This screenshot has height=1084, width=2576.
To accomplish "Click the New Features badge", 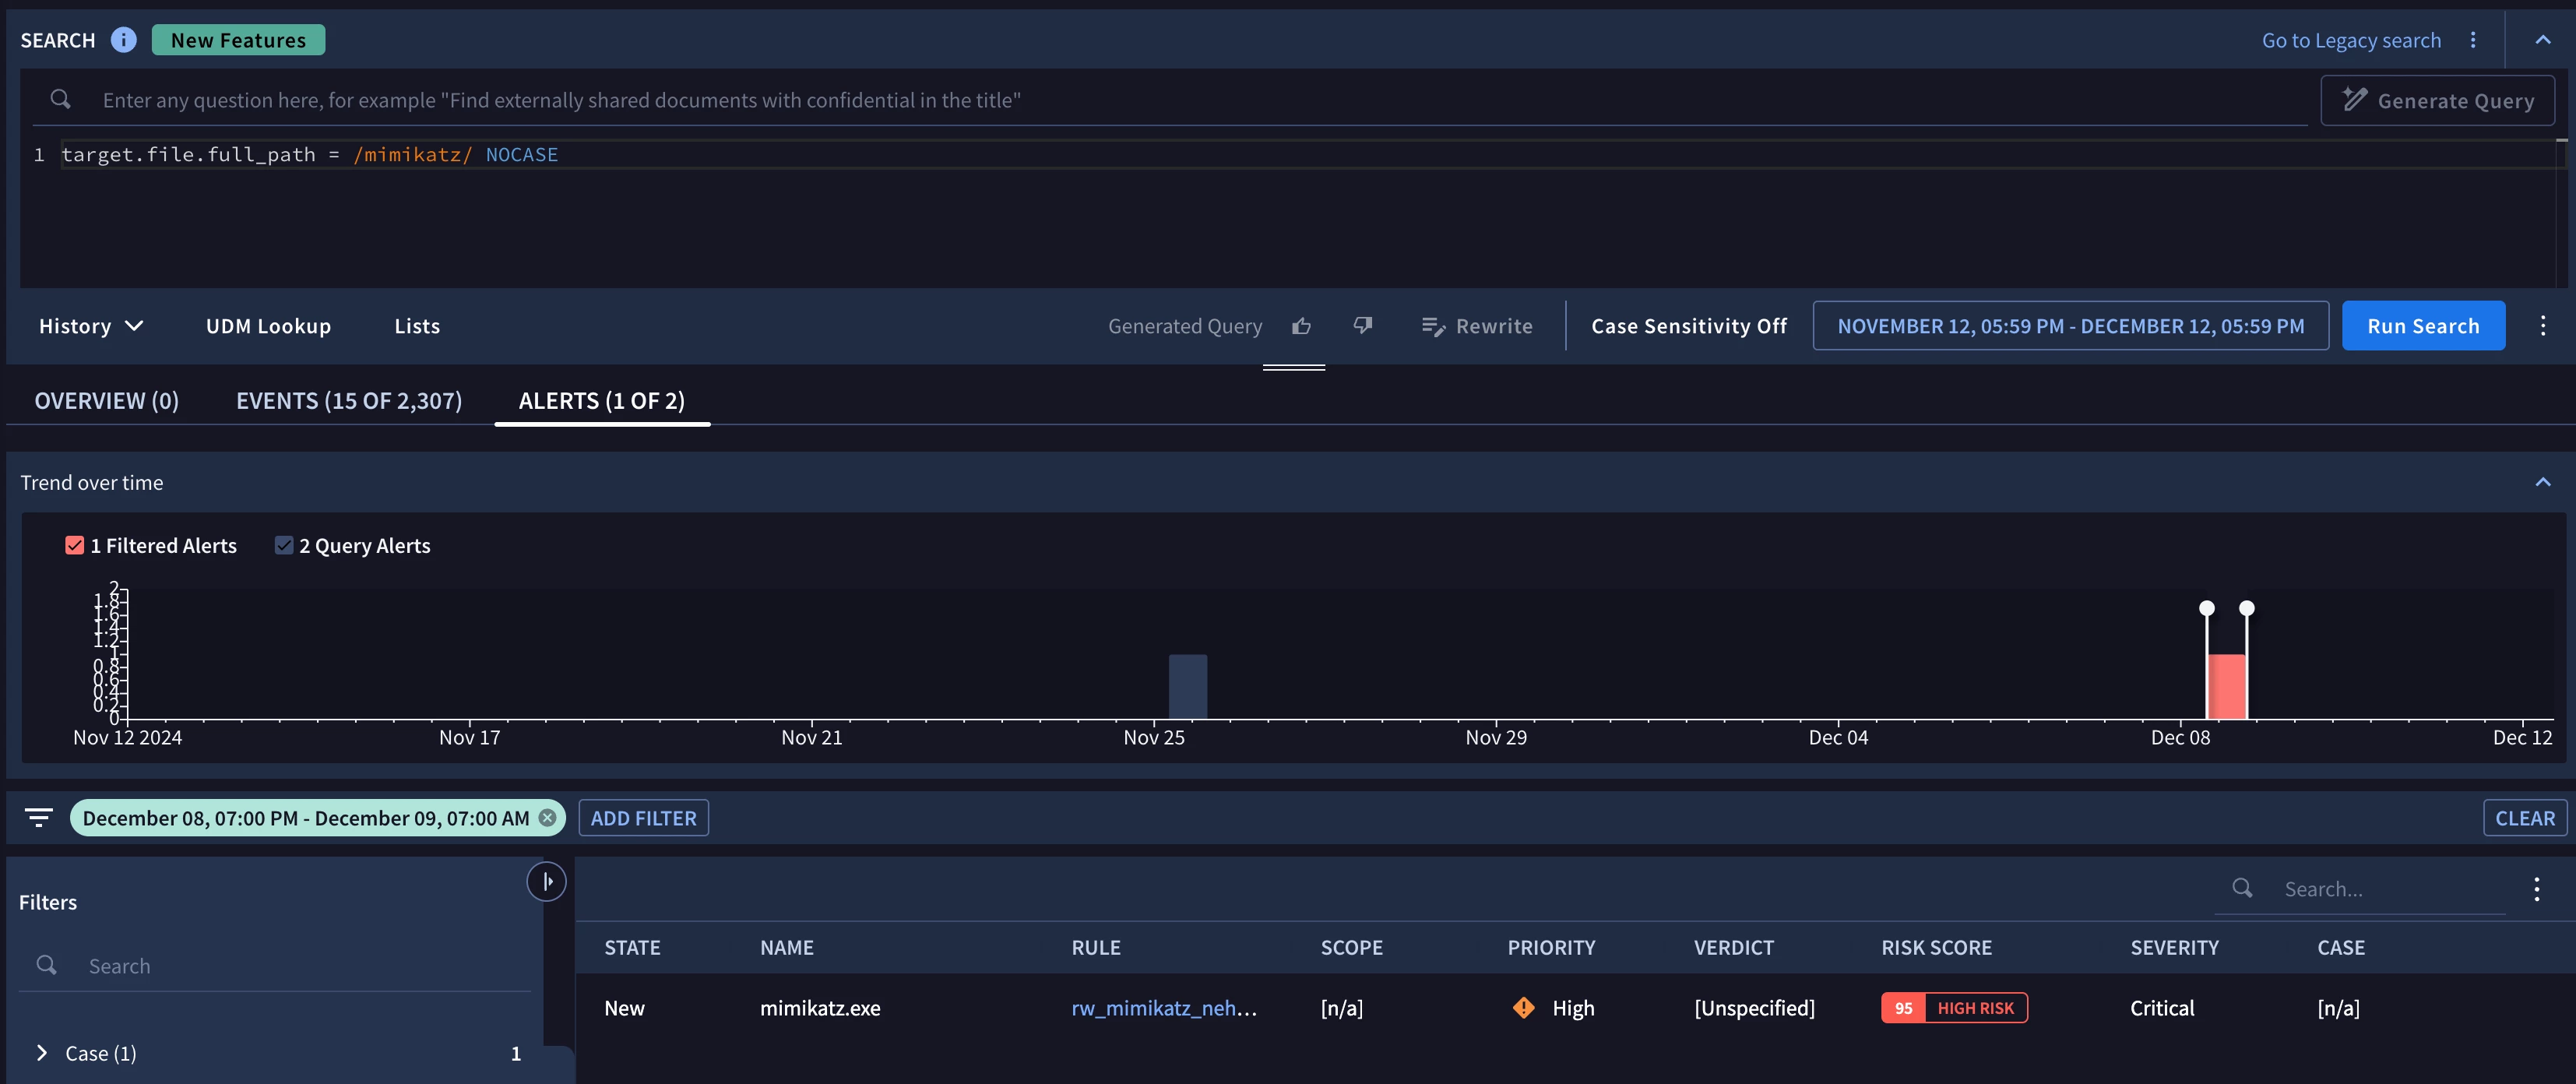I will [x=238, y=40].
